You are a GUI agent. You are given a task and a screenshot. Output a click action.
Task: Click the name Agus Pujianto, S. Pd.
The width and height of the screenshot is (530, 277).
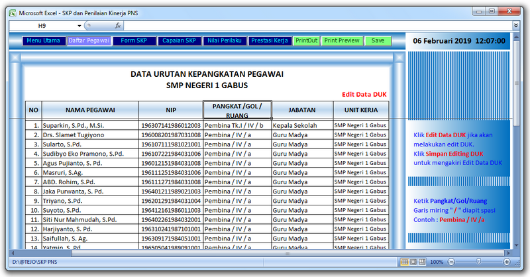coord(72,163)
